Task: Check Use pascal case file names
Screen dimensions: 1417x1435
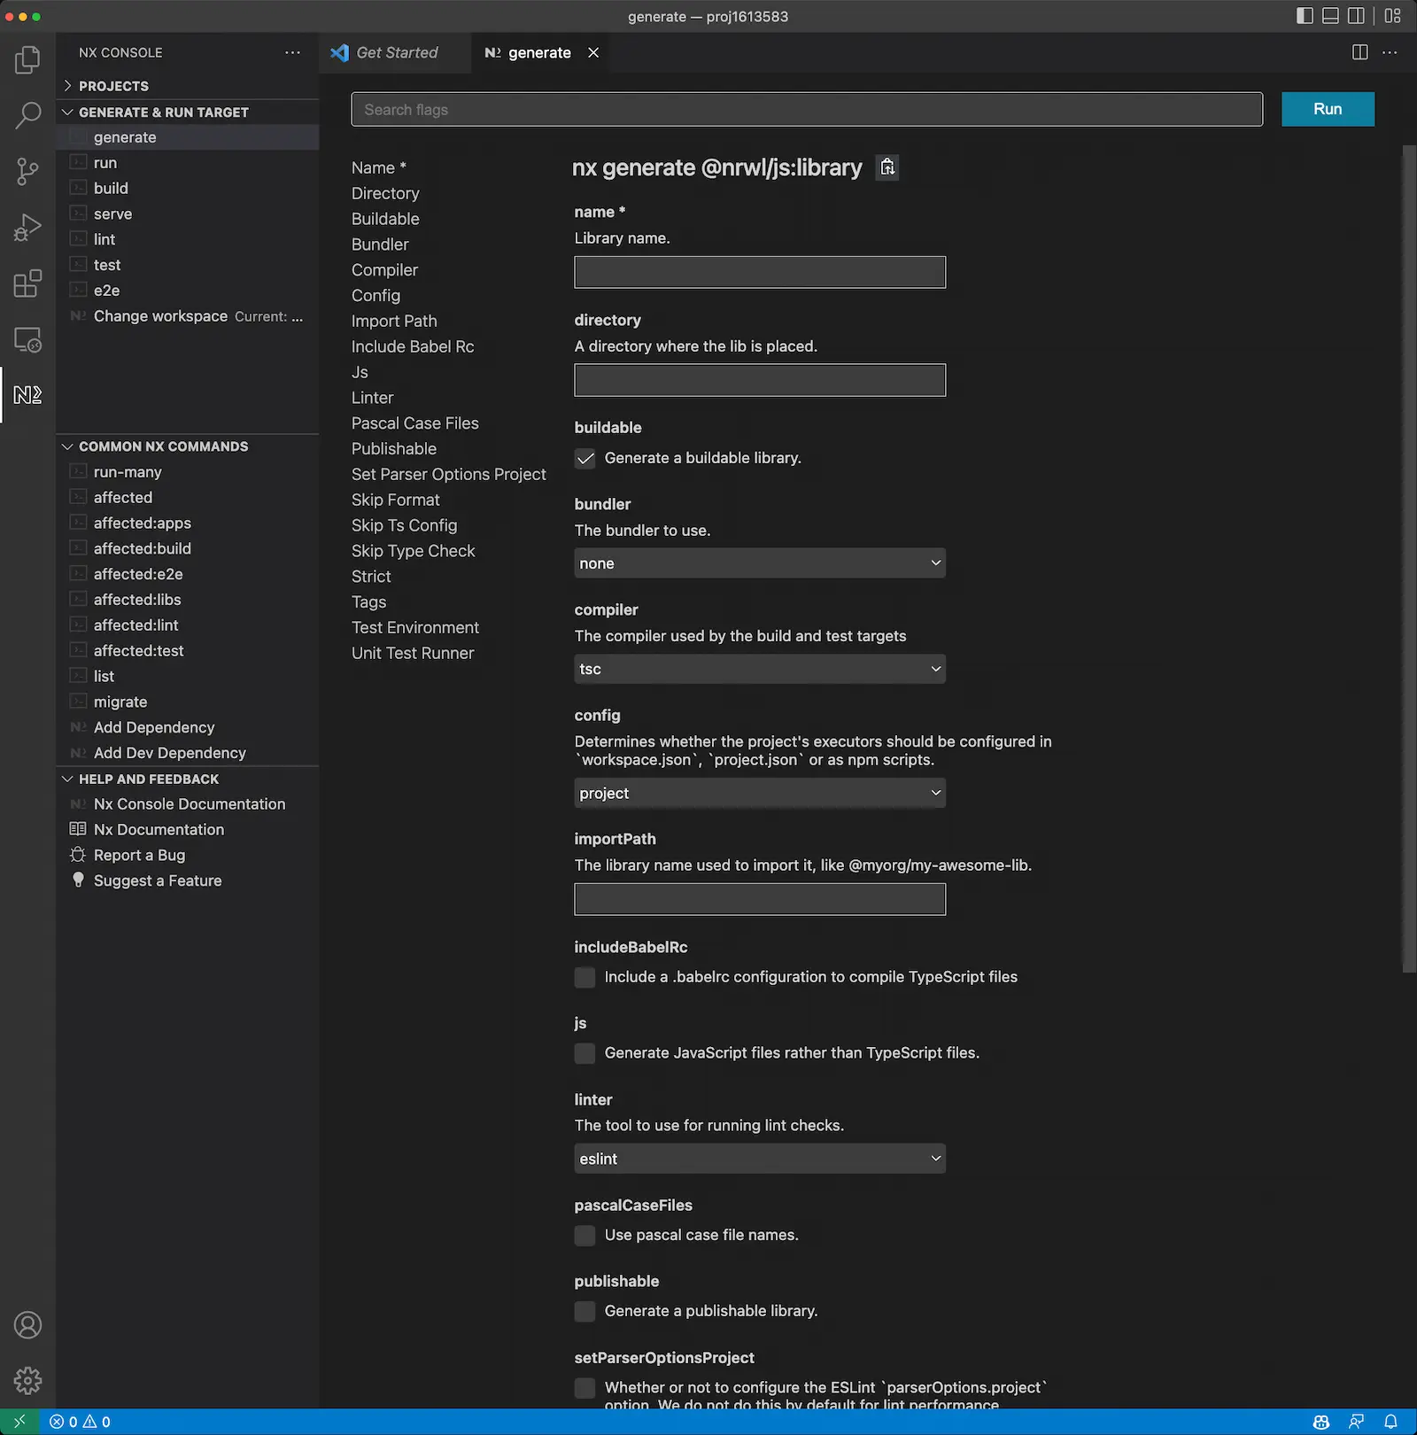Action: [585, 1235]
